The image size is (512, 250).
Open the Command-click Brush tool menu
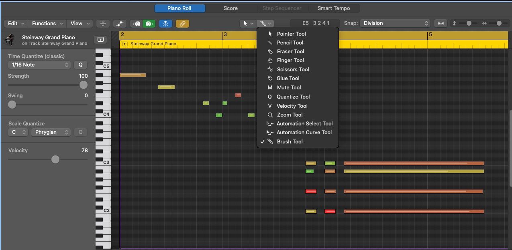tap(265, 24)
